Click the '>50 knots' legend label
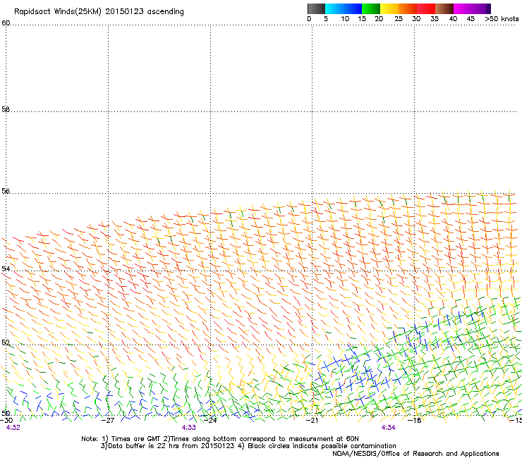The height and width of the screenshot is (458, 522). click(502, 19)
